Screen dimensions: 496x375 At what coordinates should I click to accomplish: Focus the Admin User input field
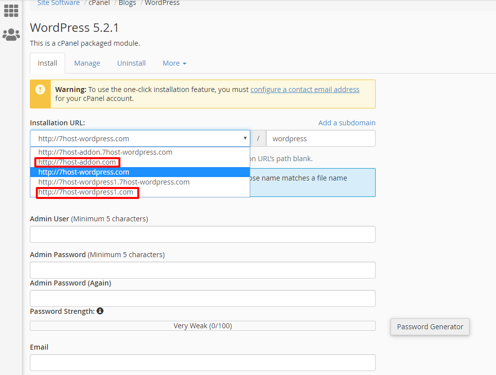tap(203, 234)
